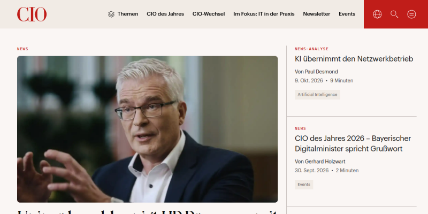This screenshot has height=214, width=428.
Task: Click the 2 Minuten reading time
Action: [347, 171]
